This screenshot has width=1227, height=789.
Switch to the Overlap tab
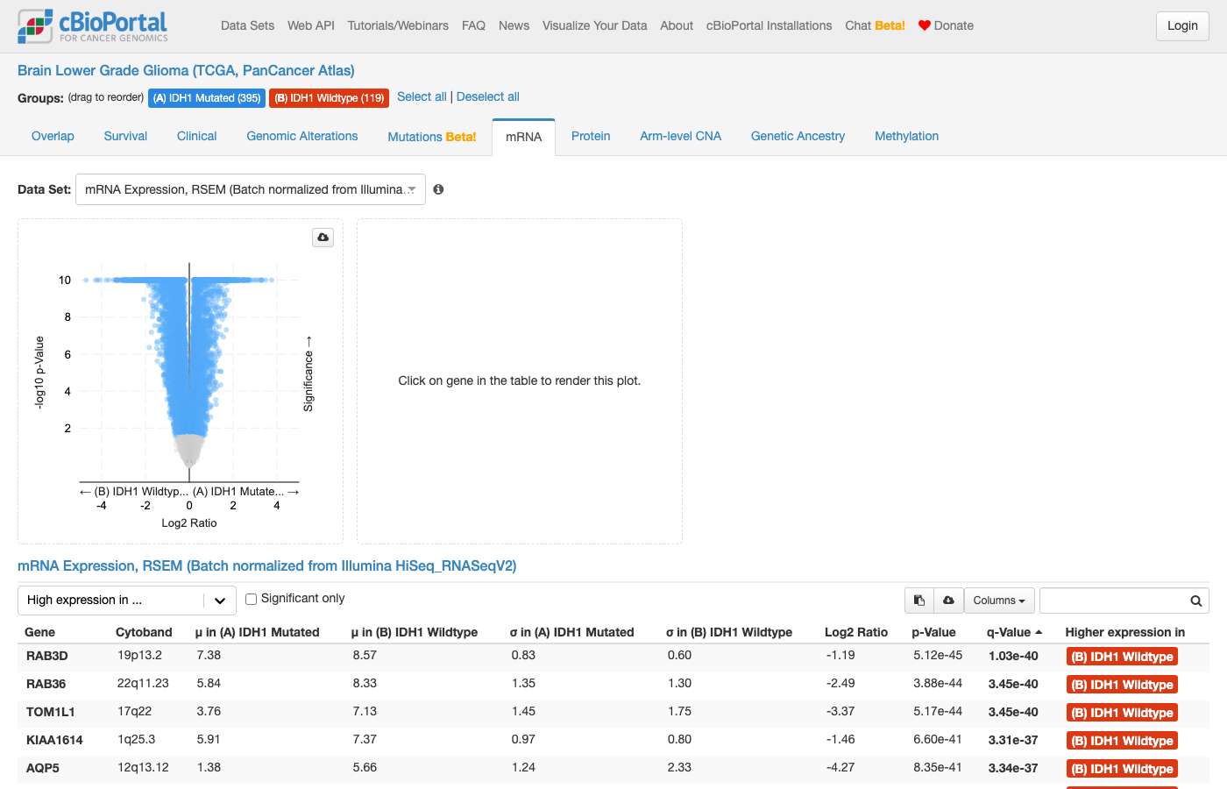53,136
